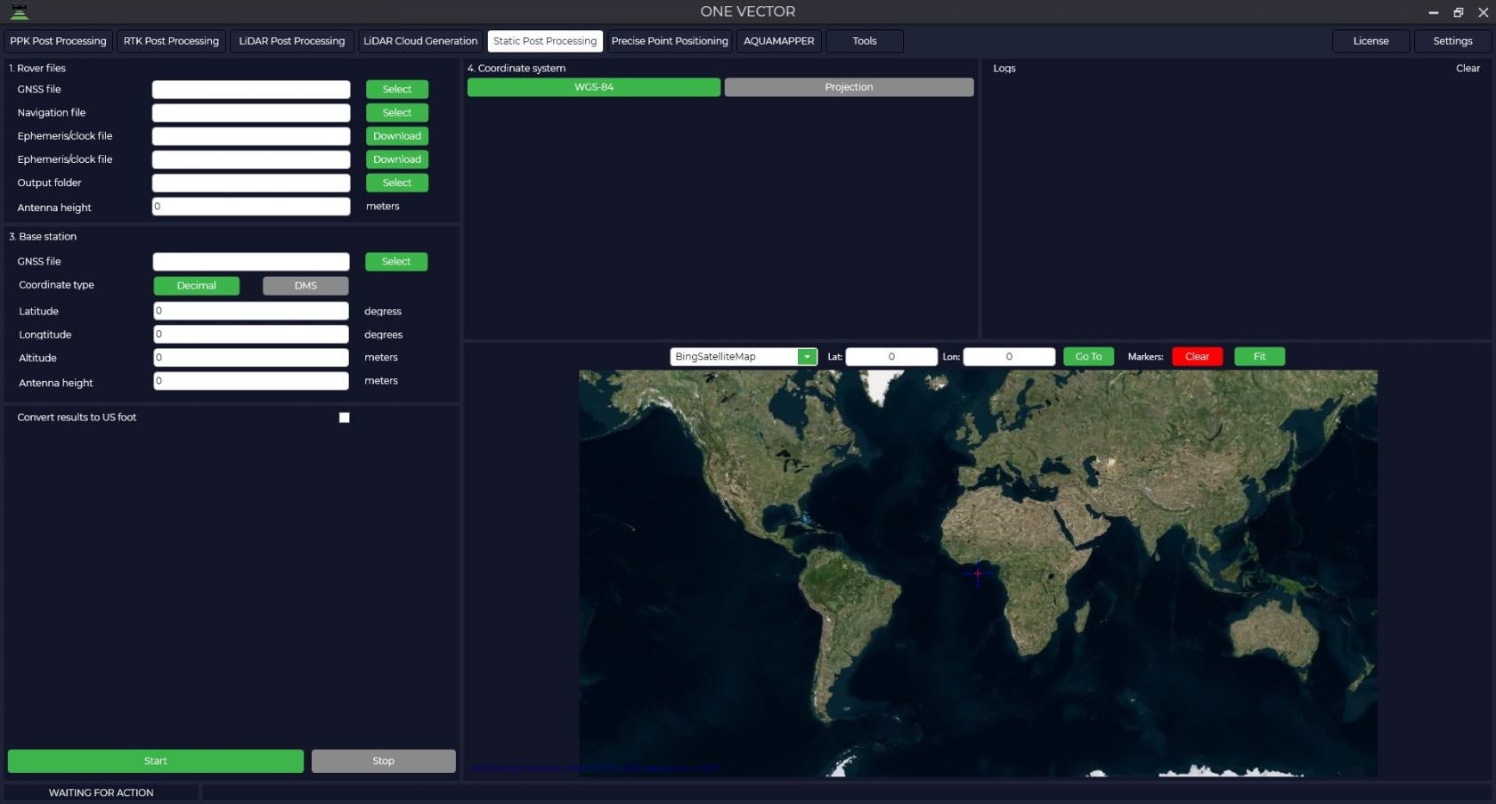
Task: Switch coordinate system to Projection
Action: pos(849,87)
